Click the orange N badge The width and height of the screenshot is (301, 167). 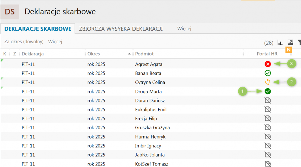[289, 49]
